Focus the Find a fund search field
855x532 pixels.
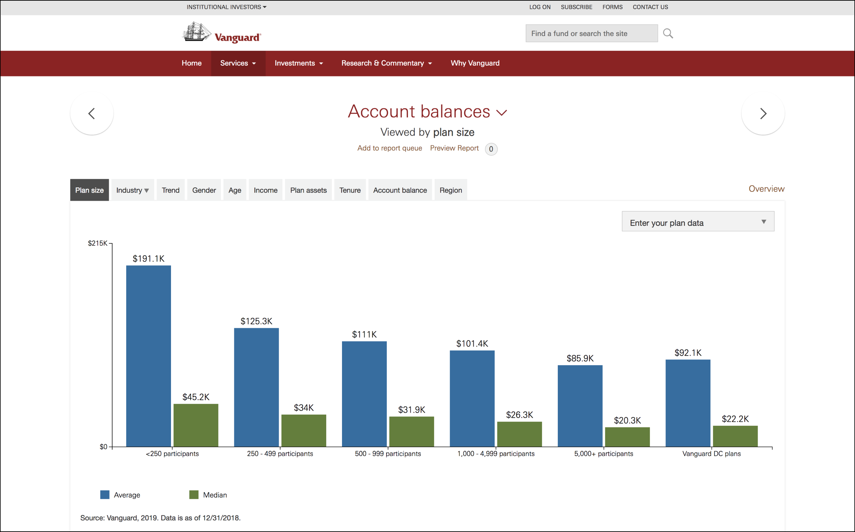coord(591,34)
